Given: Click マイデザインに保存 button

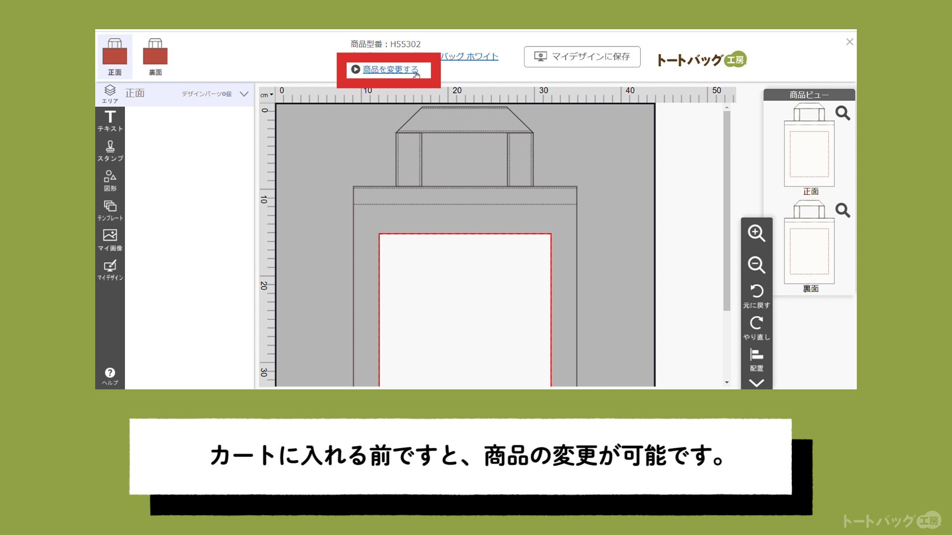Looking at the screenshot, I should click(582, 56).
